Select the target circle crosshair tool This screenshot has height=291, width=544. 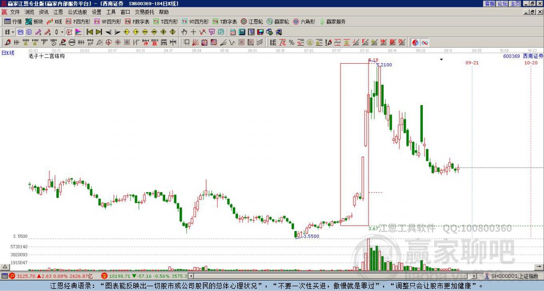pos(108,42)
